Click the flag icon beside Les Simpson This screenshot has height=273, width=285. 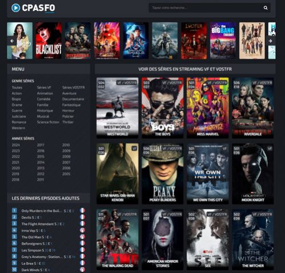point(82,250)
